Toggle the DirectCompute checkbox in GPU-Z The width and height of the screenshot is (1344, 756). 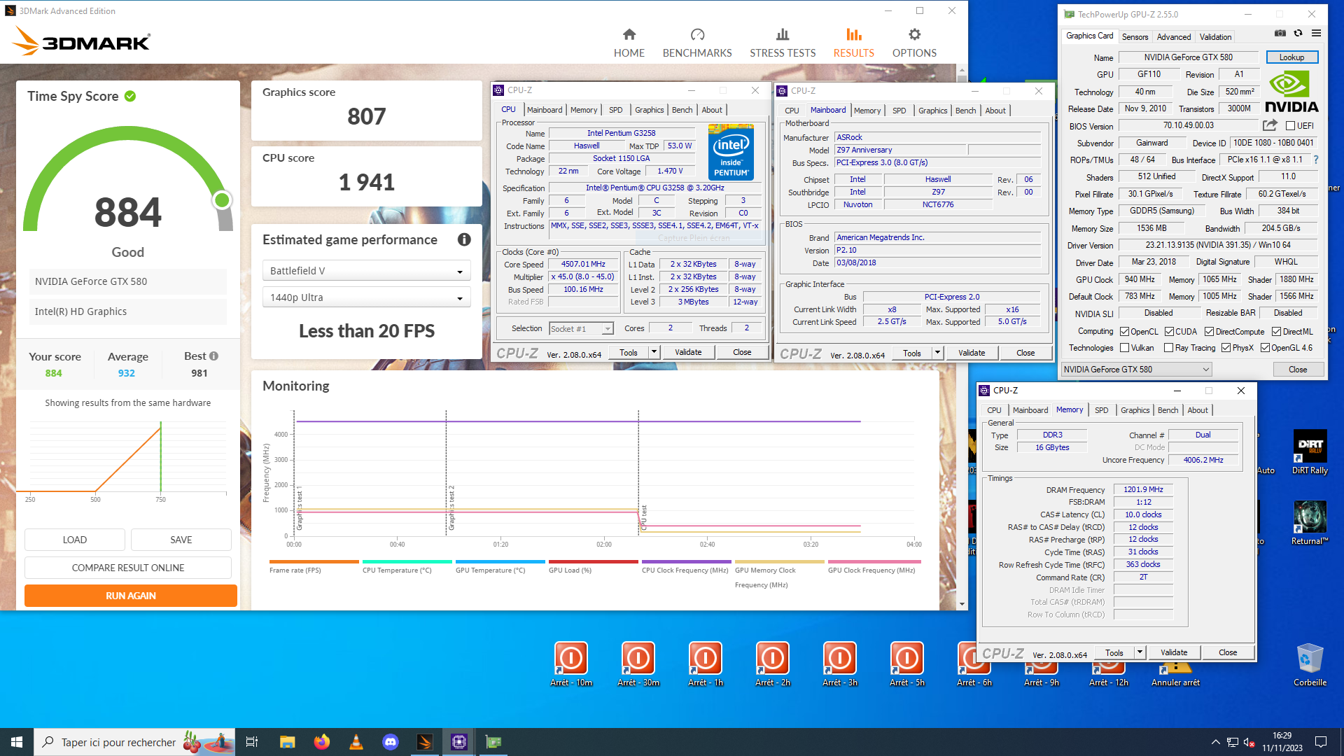(1209, 332)
